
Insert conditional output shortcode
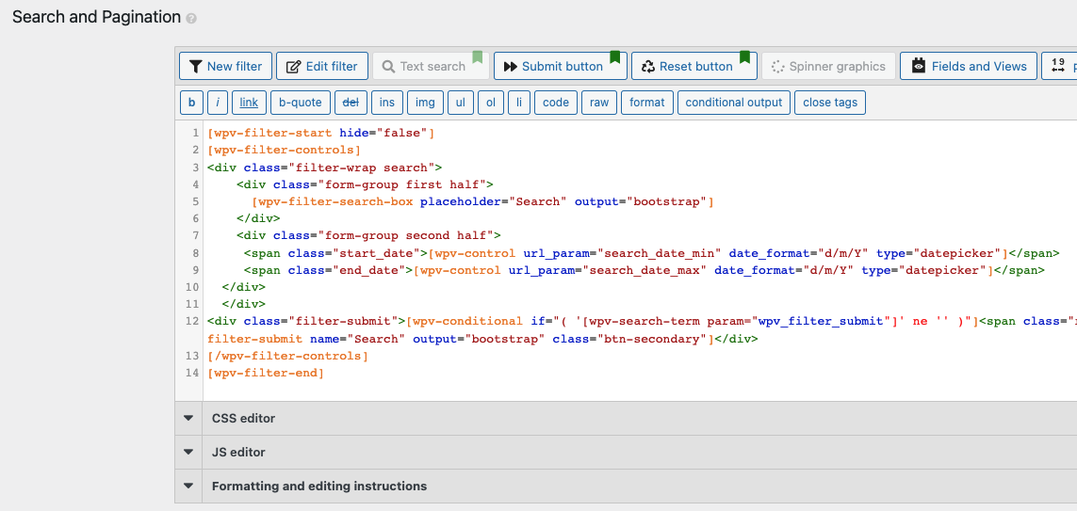pos(734,103)
